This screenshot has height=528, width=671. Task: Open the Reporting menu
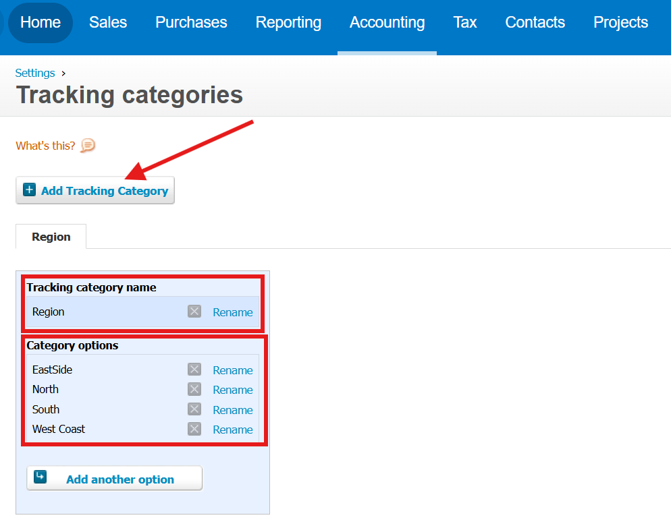pyautogui.click(x=288, y=22)
